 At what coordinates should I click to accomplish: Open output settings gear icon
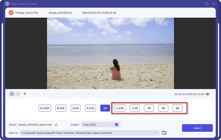click(116, 125)
